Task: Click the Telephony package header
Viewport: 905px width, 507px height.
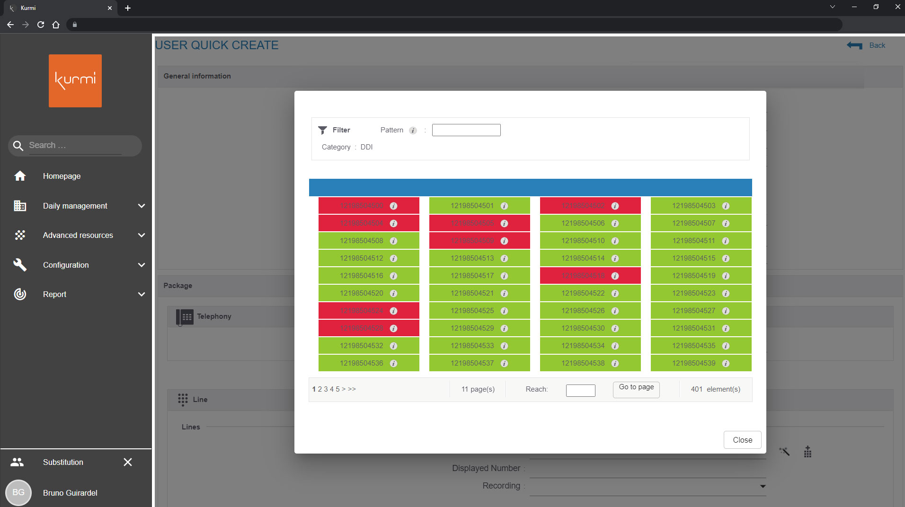Action: pyautogui.click(x=214, y=316)
